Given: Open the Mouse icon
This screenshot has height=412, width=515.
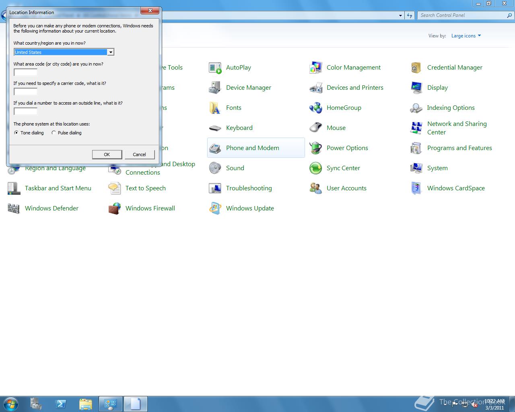Looking at the screenshot, I should 316,128.
